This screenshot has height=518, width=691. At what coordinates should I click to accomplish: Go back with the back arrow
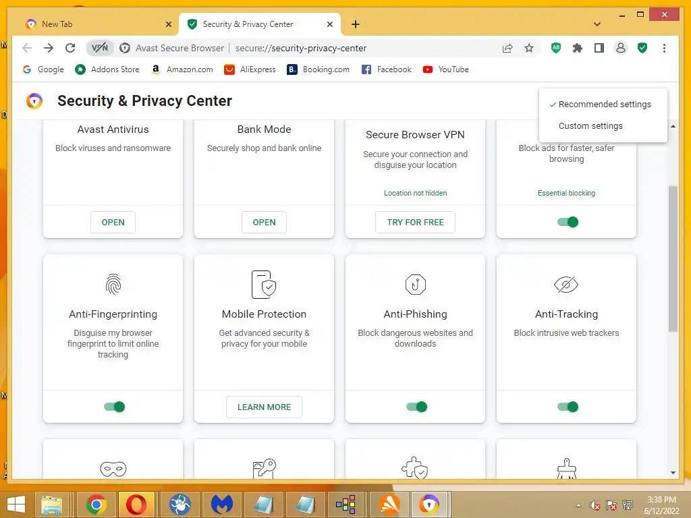pyautogui.click(x=27, y=48)
